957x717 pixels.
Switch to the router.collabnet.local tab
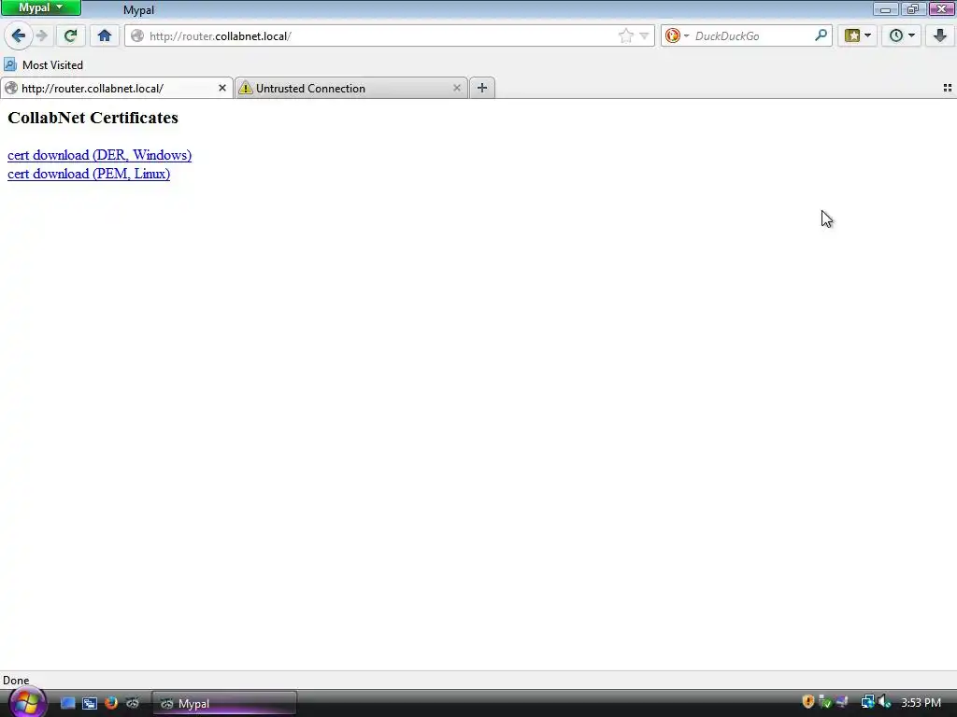116,89
